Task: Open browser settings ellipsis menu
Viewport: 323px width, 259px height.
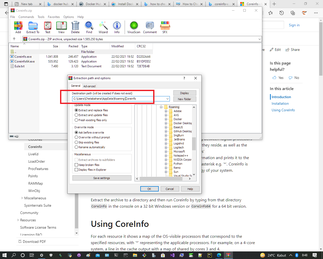Action: [316, 13]
